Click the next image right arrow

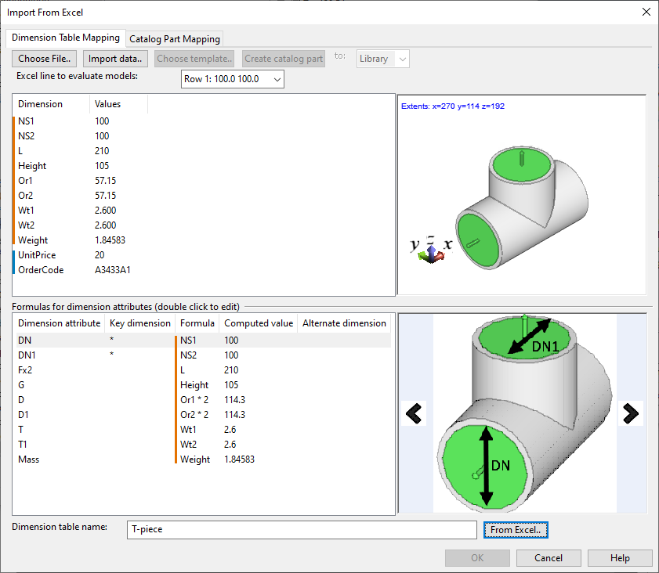coord(629,413)
